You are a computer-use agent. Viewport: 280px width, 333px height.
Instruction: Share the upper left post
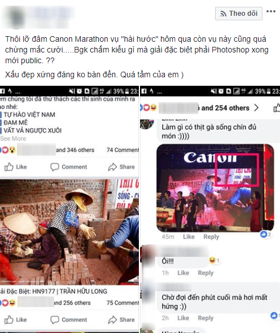coord(121,167)
